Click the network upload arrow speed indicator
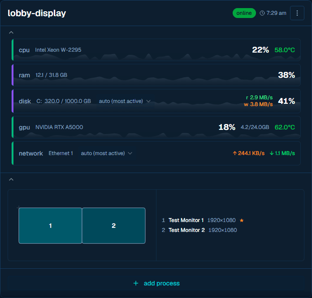Viewport: 312px width, 298px height. [248, 153]
